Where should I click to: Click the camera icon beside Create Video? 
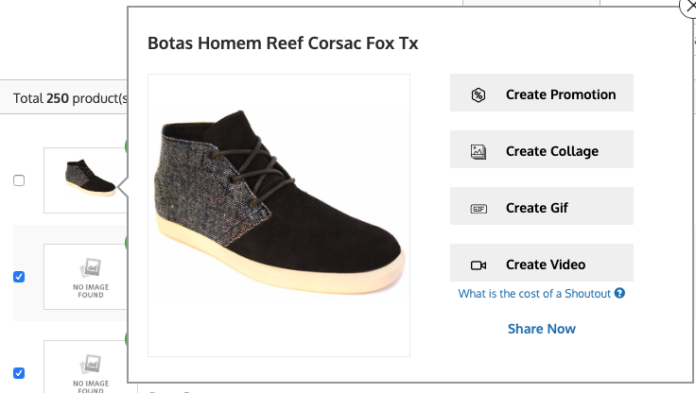(478, 265)
